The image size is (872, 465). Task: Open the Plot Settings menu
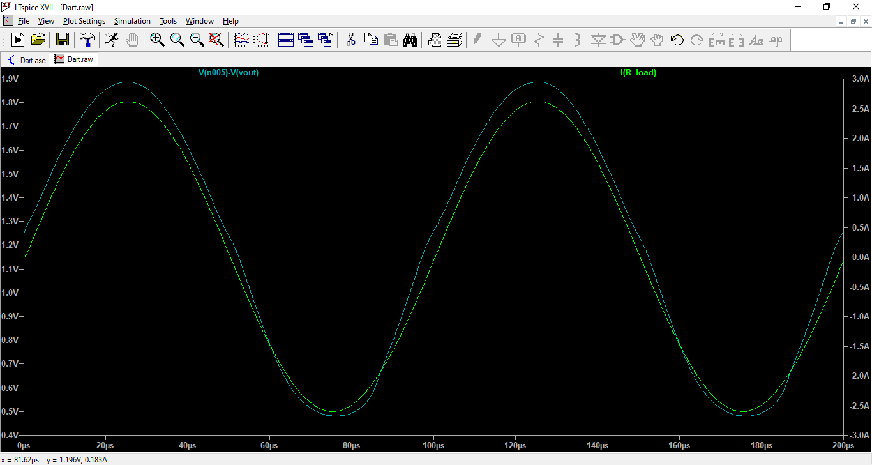tap(84, 21)
